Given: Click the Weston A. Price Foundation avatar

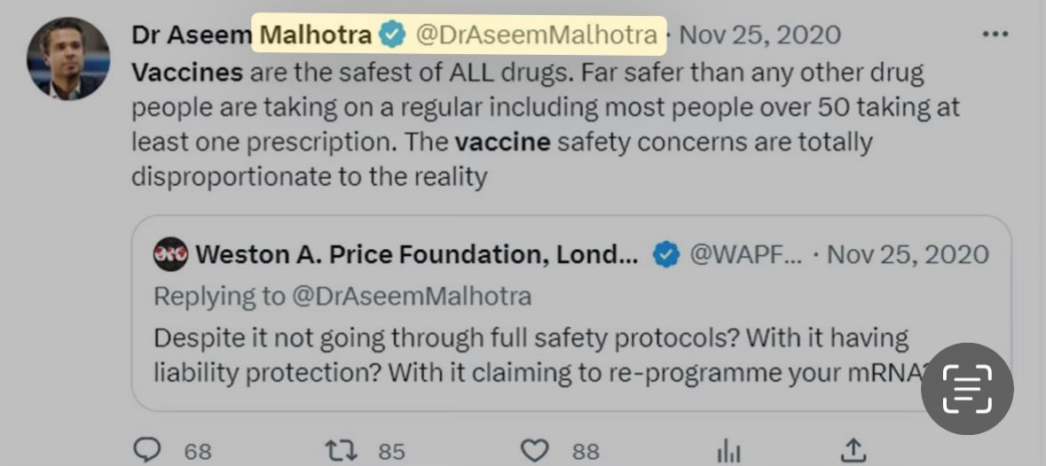Looking at the screenshot, I should [x=169, y=255].
